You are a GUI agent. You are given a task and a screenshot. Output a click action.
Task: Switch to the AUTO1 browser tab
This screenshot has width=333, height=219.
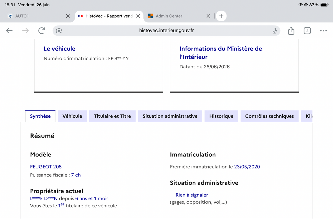click(36, 16)
